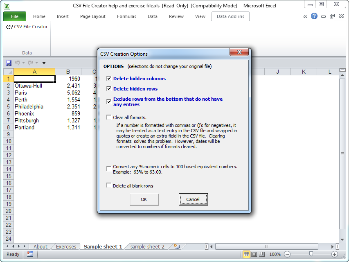Select column K header
Viewport: 349px width, 262px height.
click(x=304, y=72)
